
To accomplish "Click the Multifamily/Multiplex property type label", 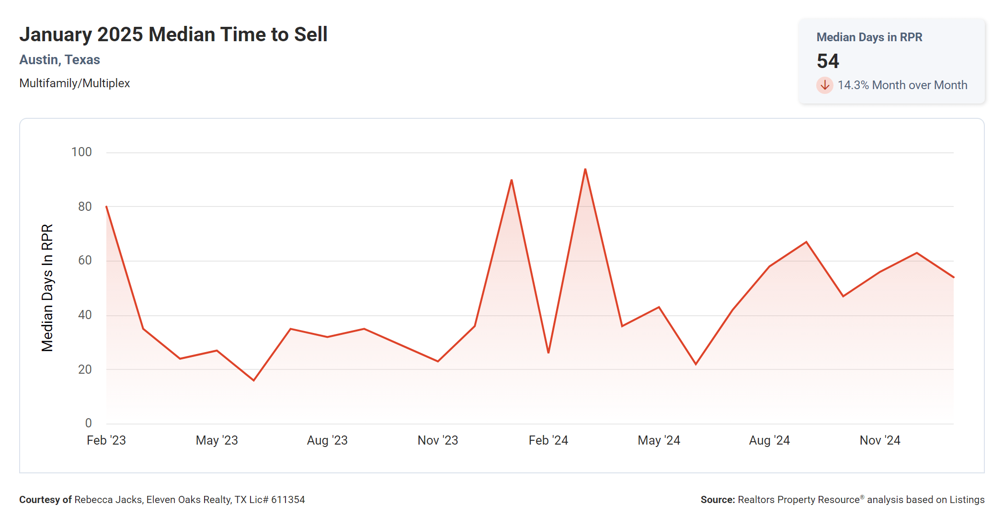I will pyautogui.click(x=74, y=83).
